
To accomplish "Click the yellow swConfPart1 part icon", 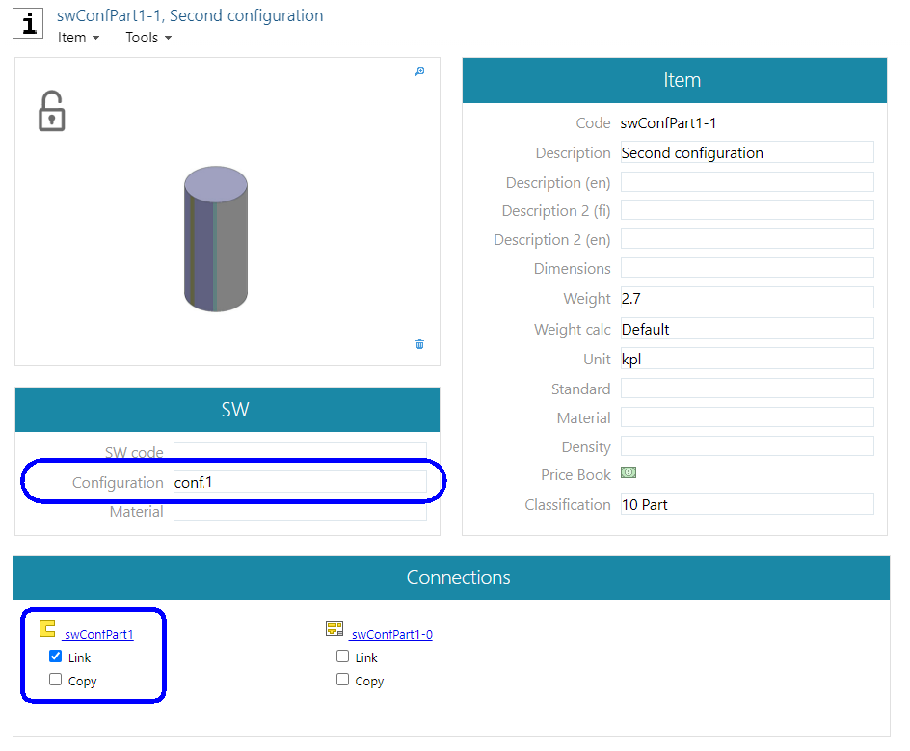I will point(47,630).
